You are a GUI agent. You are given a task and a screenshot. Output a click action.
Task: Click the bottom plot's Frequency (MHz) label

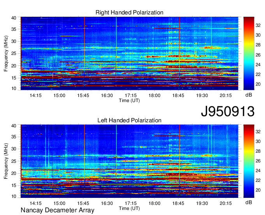(6, 161)
